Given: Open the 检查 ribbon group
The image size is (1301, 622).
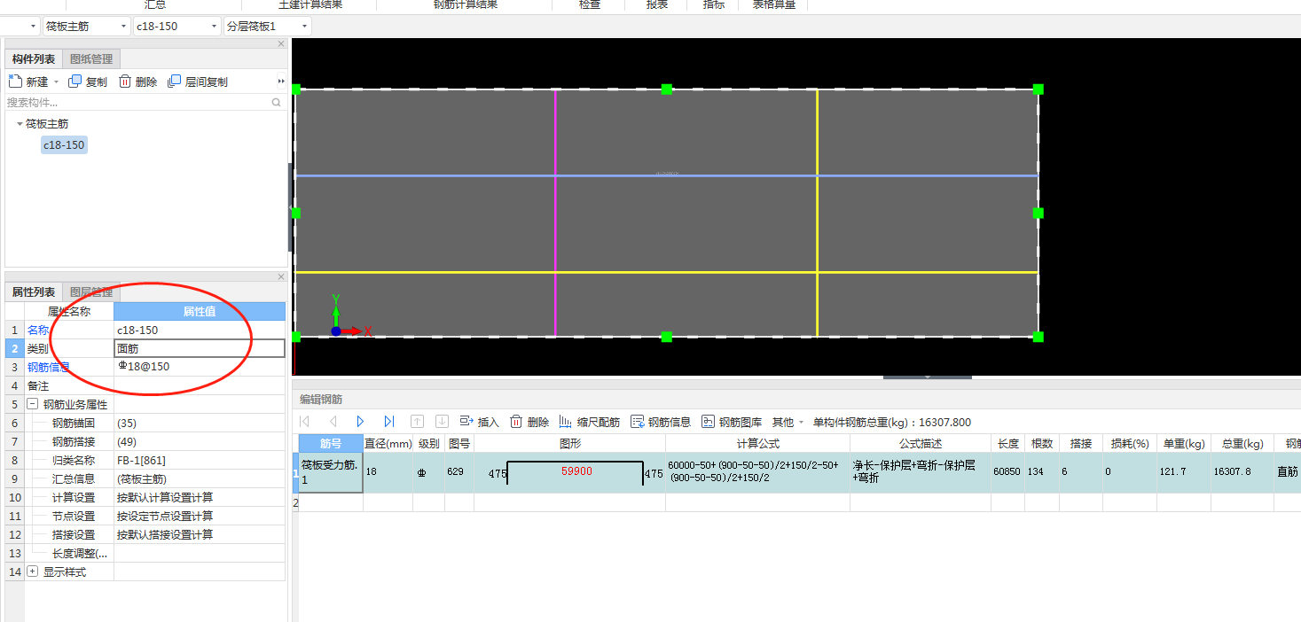Looking at the screenshot, I should pyautogui.click(x=590, y=4).
